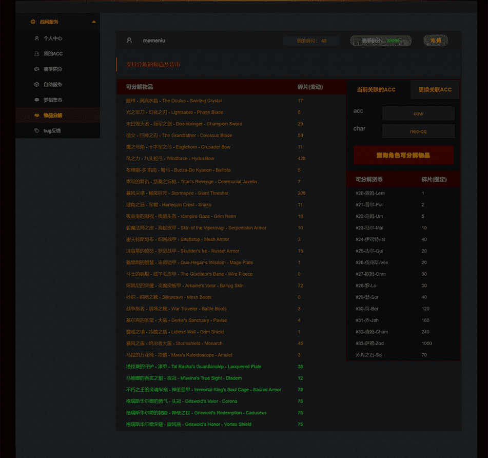This screenshot has width=488, height=458.
Task: Click the icon next to 物品分解
Action: (x=36, y=116)
